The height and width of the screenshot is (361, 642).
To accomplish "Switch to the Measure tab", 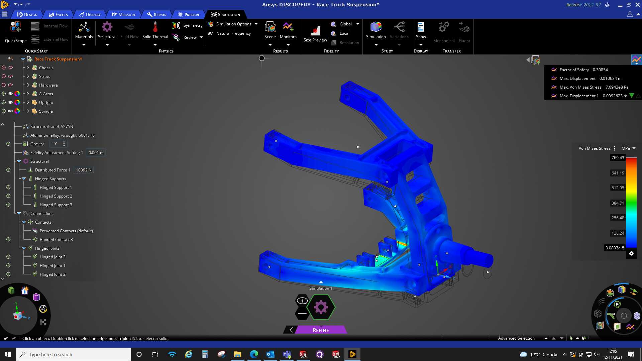I will [124, 14].
